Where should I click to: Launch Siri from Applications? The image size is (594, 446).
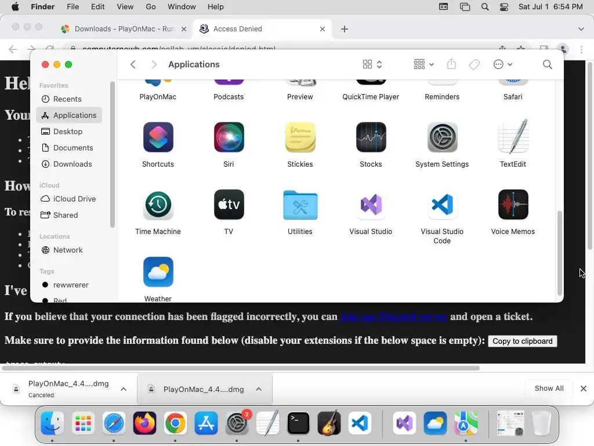click(x=229, y=137)
